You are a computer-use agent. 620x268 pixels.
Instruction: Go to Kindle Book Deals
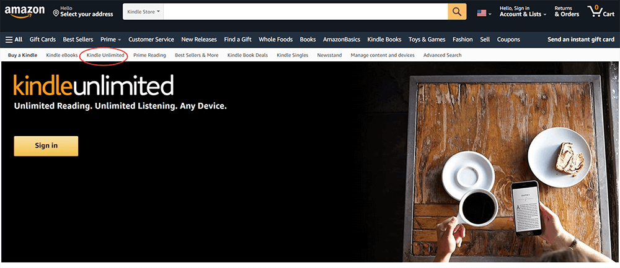coord(247,55)
